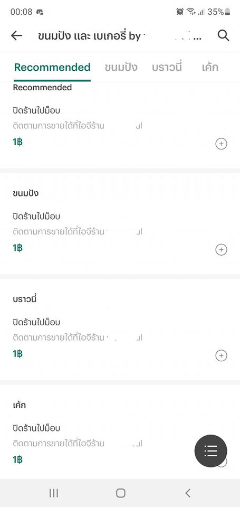Open the search magnifier icon
The height and width of the screenshot is (507, 240).
tap(223, 35)
